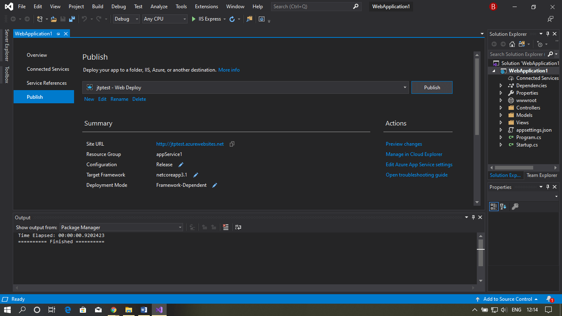Click the Property Pages wrench icon
562x316 pixels.
pyautogui.click(x=515, y=207)
